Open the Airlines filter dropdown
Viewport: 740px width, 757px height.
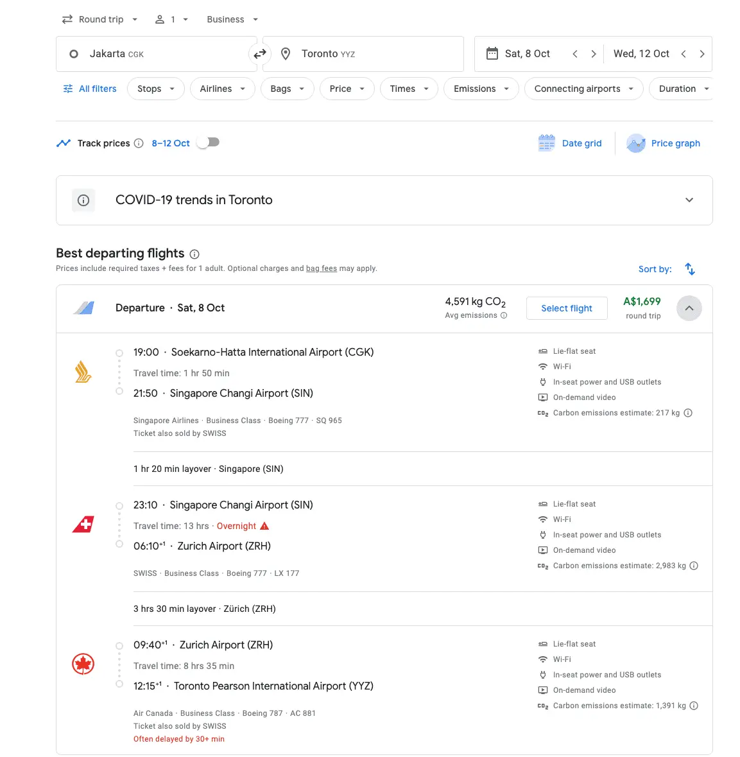pos(223,89)
